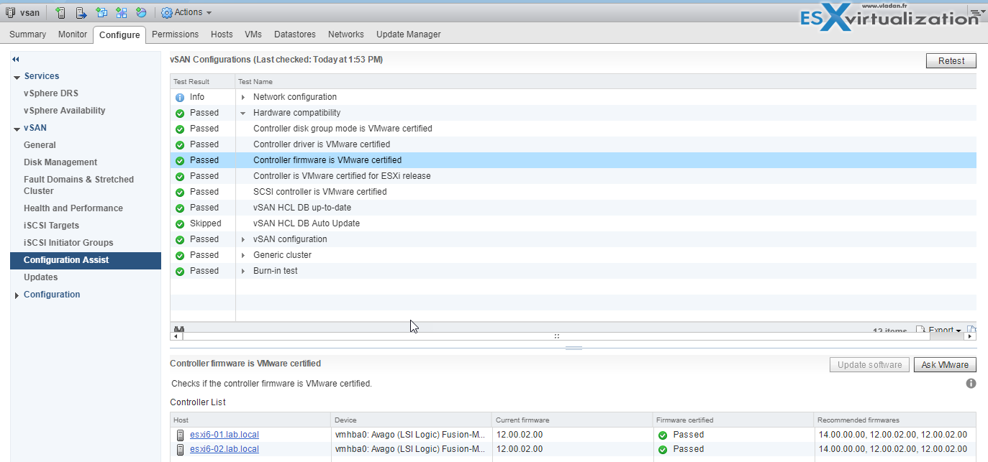
Task: Go to the VMs tab
Action: coord(253,34)
